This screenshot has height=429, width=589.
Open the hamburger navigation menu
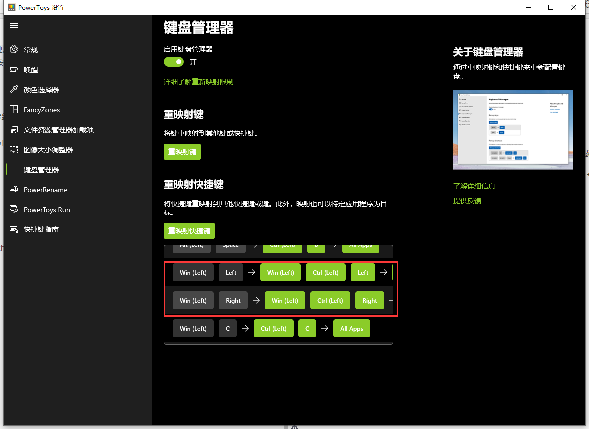14,25
